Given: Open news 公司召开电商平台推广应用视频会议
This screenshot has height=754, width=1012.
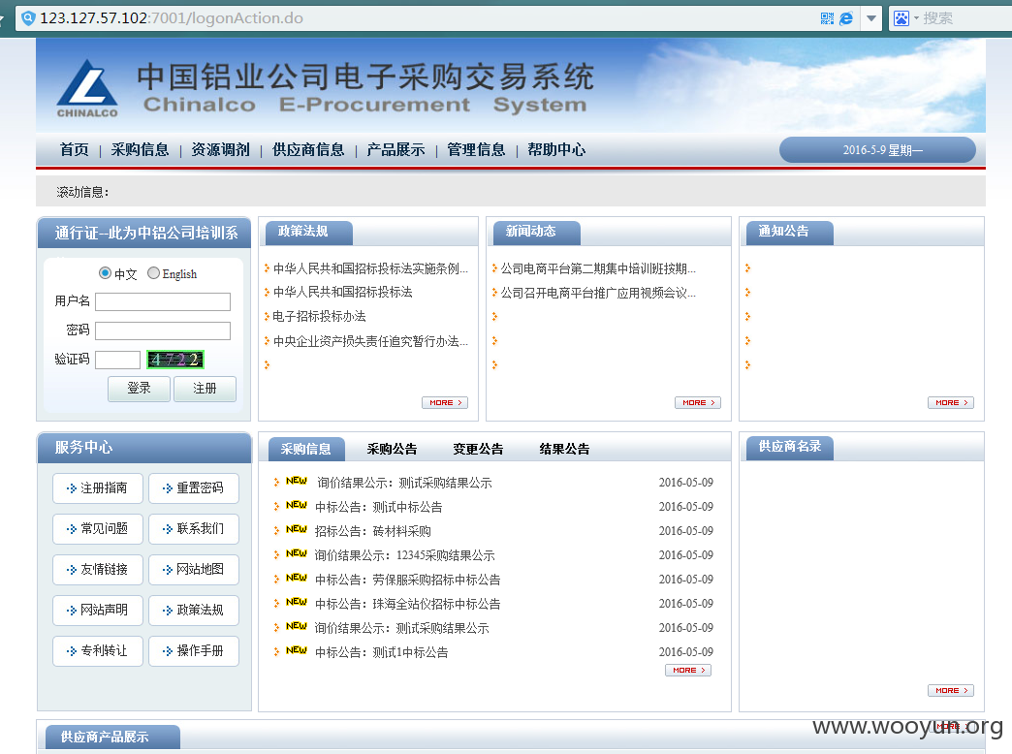Looking at the screenshot, I should point(598,293).
